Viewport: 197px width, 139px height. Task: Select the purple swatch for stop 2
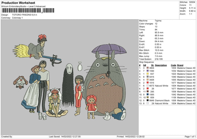tap(148, 71)
